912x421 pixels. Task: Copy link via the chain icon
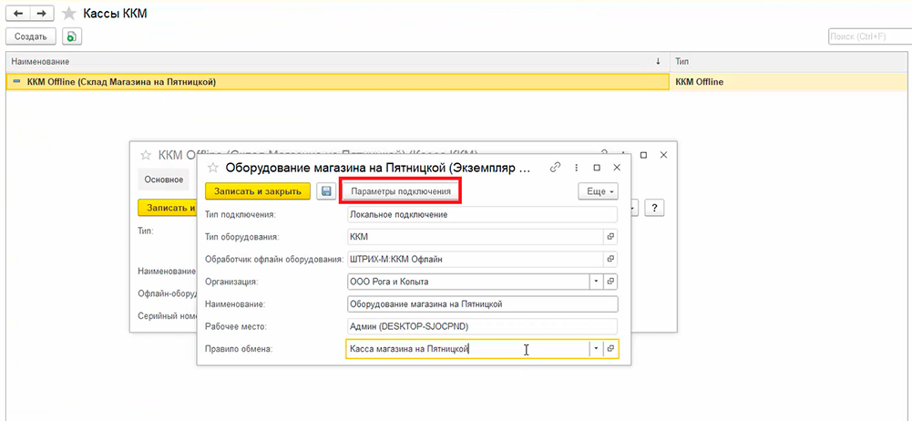pos(555,168)
